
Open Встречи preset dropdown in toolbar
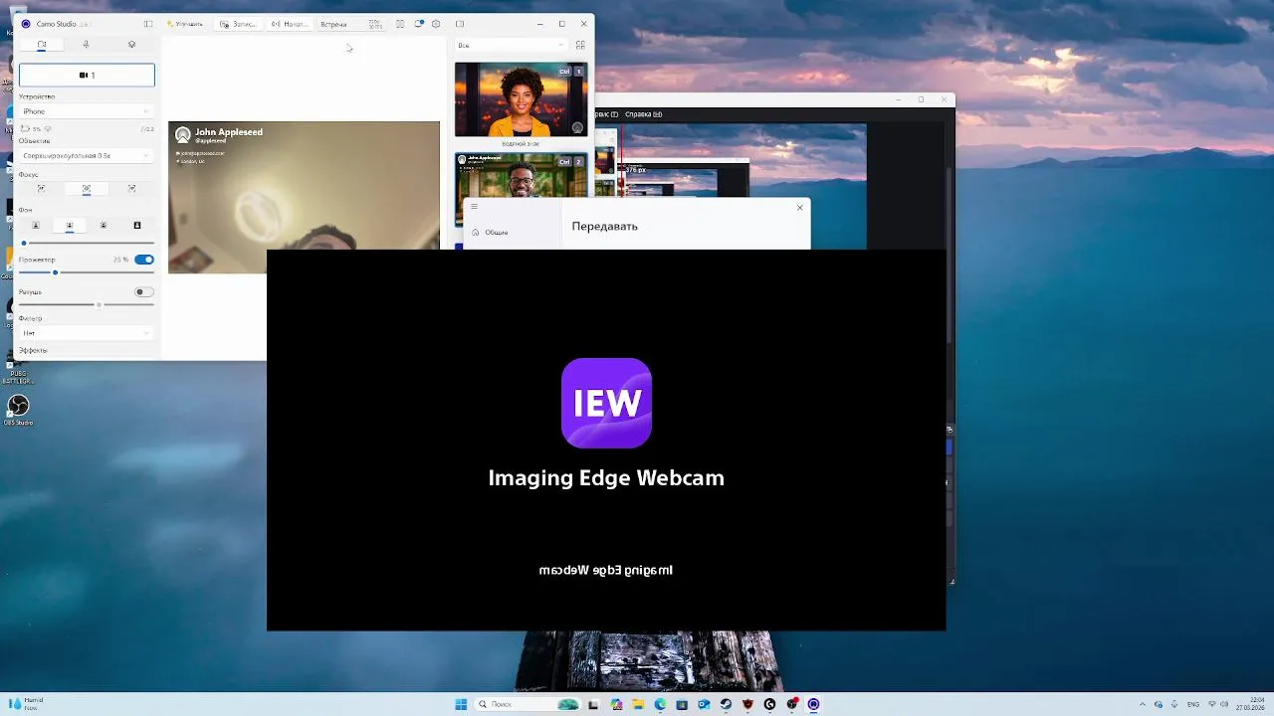(x=351, y=24)
